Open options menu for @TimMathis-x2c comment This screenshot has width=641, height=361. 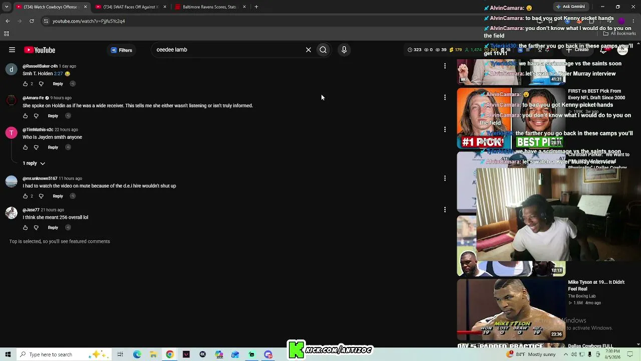click(x=445, y=129)
